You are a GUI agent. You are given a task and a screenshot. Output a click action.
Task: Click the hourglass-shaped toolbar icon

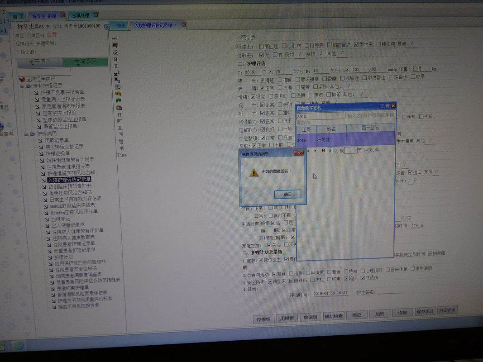coord(120,128)
